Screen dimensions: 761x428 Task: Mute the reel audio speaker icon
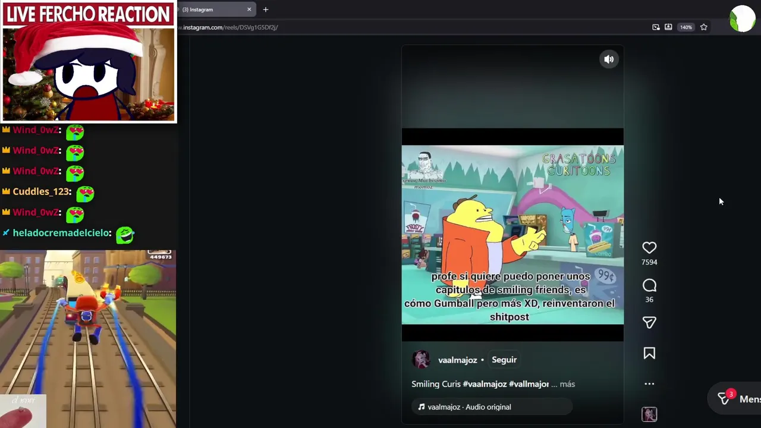click(x=609, y=59)
